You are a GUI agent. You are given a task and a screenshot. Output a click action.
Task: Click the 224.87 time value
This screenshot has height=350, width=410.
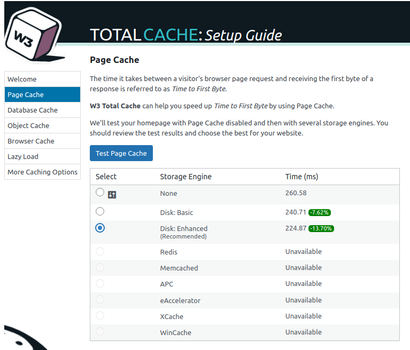[296, 228]
